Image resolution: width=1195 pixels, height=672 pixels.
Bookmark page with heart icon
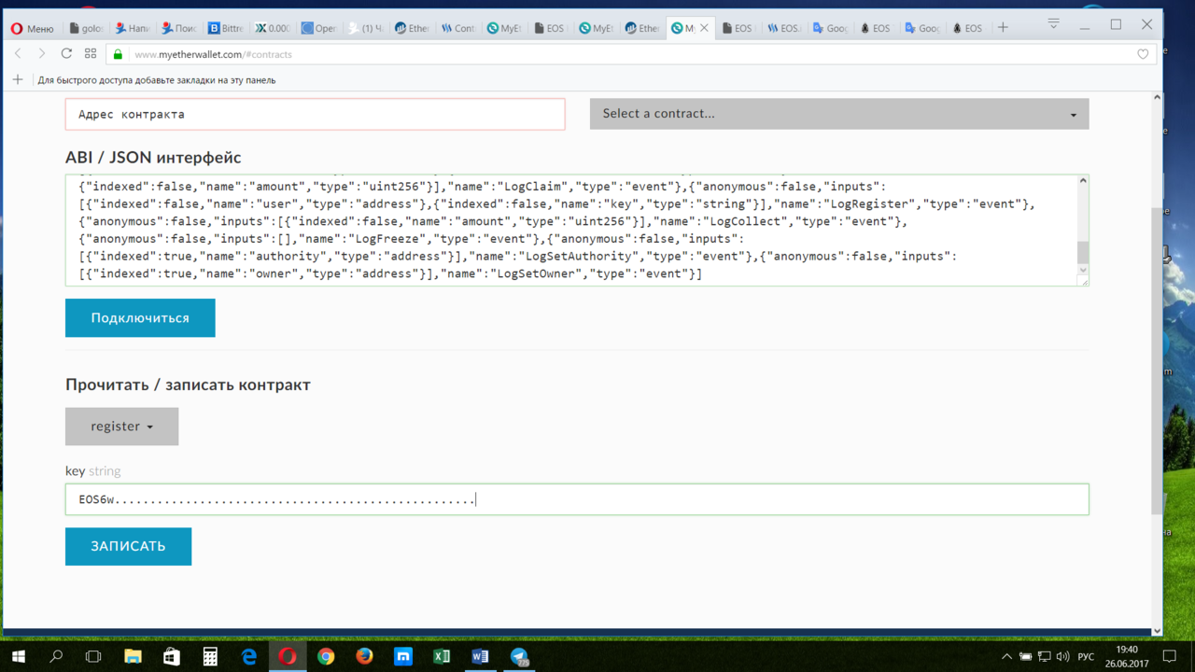point(1143,54)
